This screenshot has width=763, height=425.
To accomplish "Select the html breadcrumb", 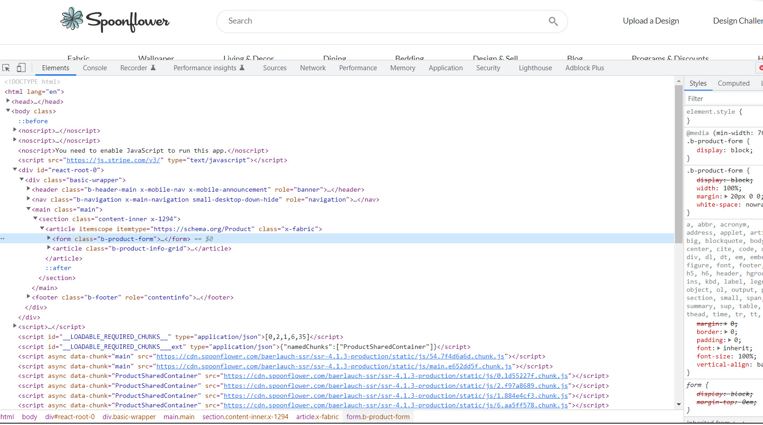I will coord(7,417).
